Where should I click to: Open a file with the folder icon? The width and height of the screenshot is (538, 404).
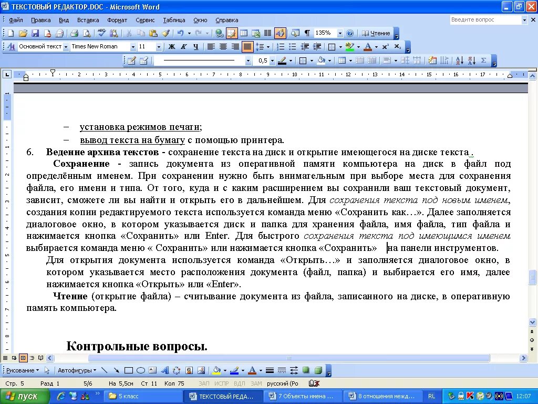23,33
